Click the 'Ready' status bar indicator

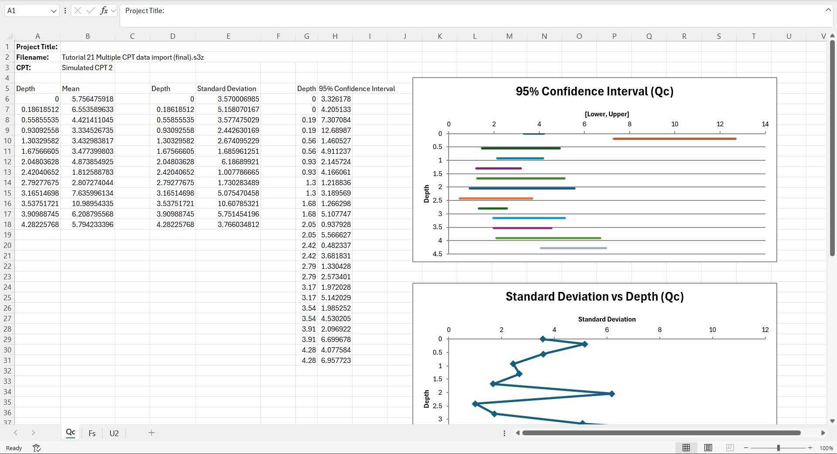(x=14, y=448)
